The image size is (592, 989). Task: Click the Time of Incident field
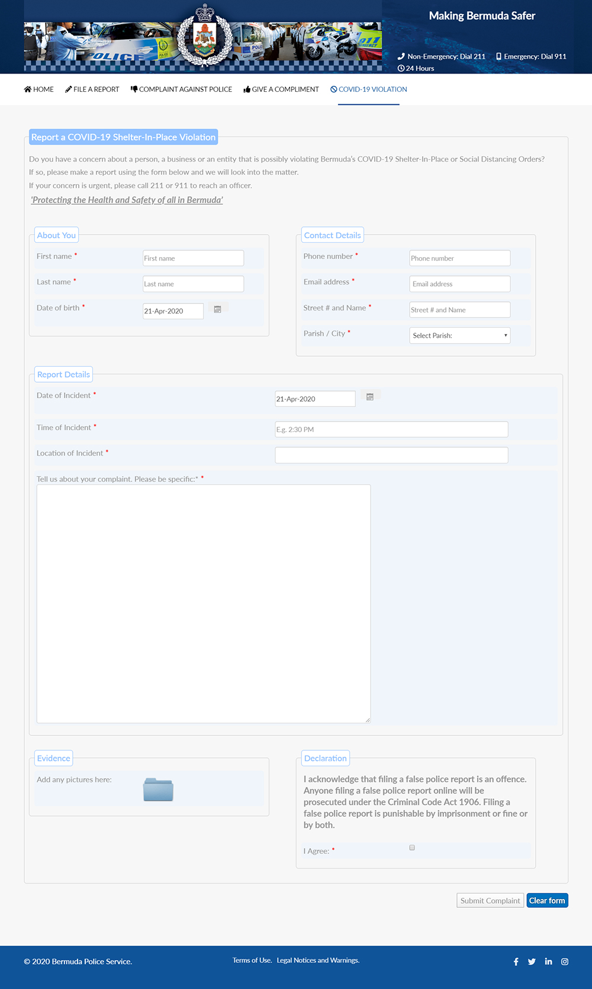(391, 430)
